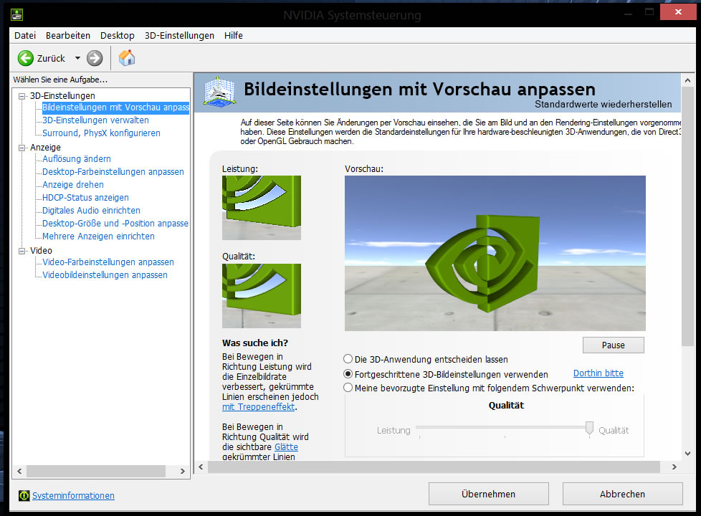Click the Glätte link

(x=286, y=447)
